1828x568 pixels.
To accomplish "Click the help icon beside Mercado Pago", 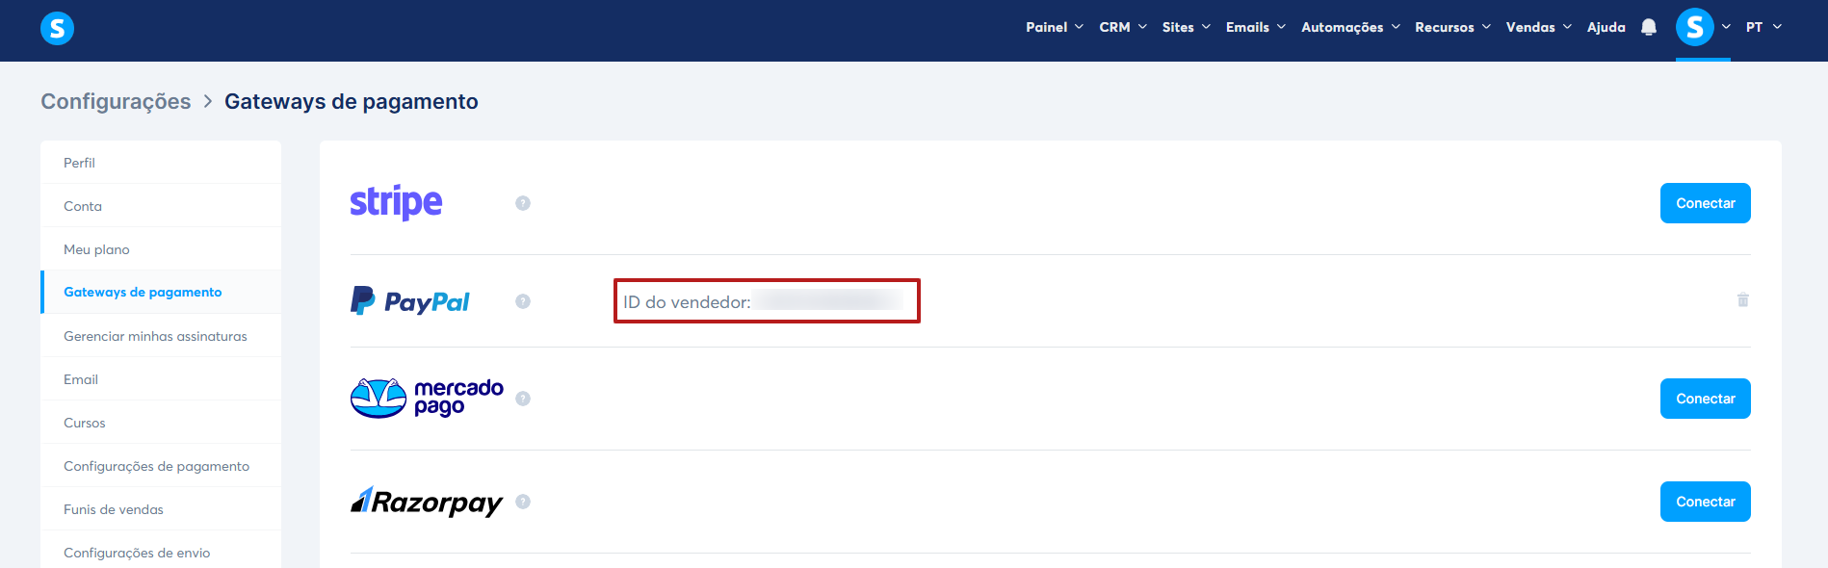I will (523, 399).
